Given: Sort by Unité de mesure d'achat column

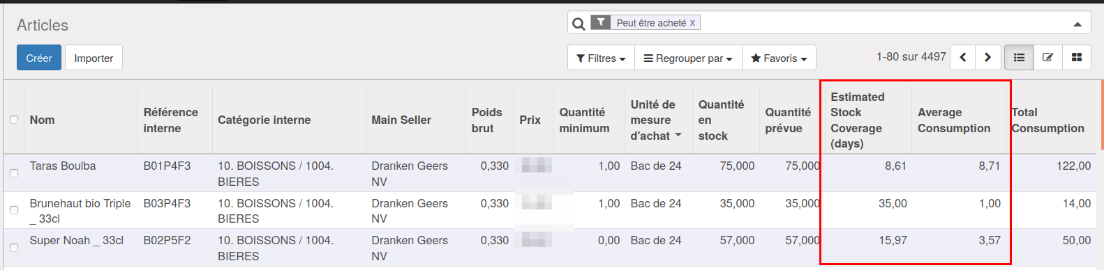Looking at the screenshot, I should coord(656,120).
